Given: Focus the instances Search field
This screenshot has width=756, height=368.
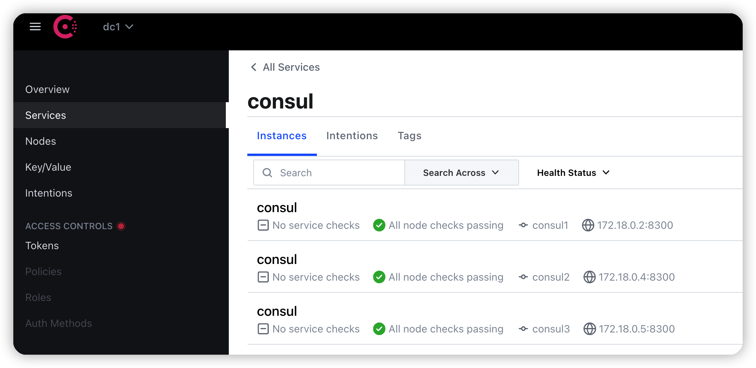Looking at the screenshot, I should 329,173.
